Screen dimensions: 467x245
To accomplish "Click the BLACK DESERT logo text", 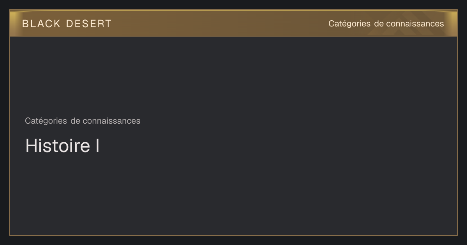I will coord(67,24).
